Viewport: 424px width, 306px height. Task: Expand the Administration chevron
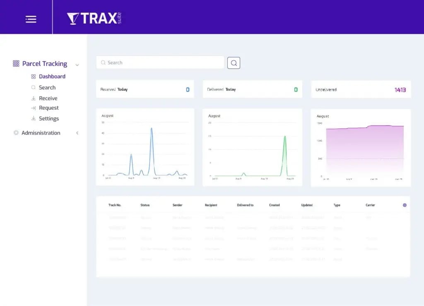pos(77,133)
